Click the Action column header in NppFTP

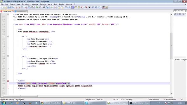(x=177, y=60)
